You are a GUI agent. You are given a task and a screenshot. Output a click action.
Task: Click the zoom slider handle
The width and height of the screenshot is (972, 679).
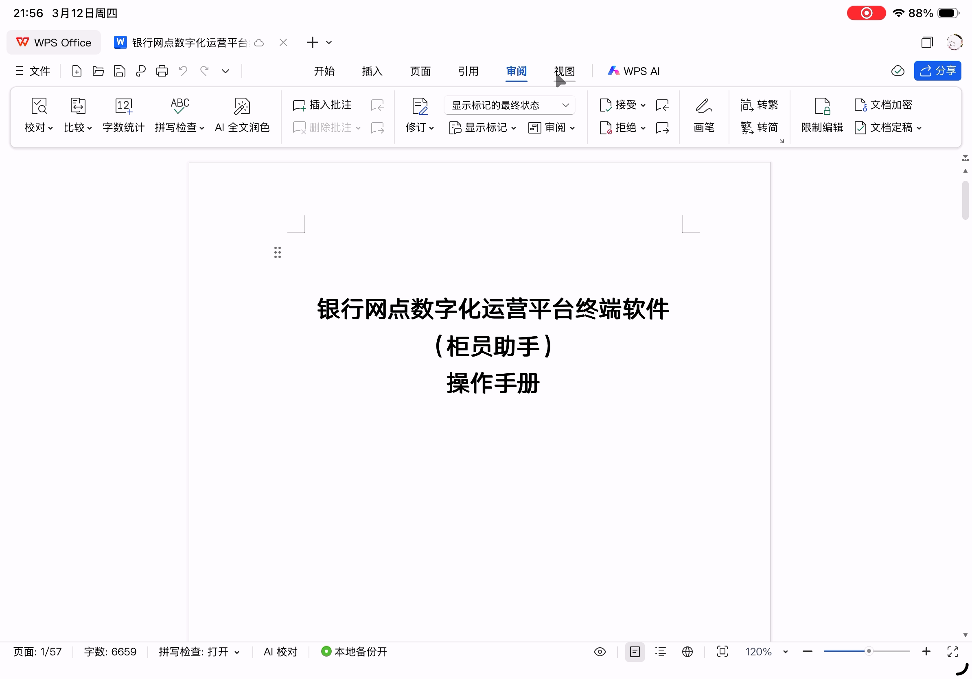coord(868,651)
